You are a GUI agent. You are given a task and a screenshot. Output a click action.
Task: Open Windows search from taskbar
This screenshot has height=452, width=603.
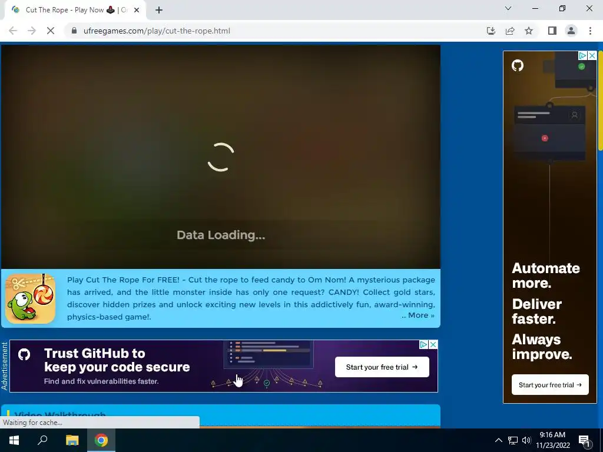(42, 440)
